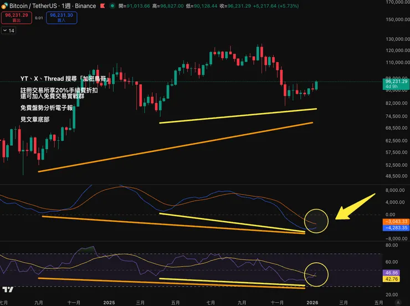The height and width of the screenshot is (306, 410).
Task: Click the 20.00 RSI scale label
Action: (392, 294)
